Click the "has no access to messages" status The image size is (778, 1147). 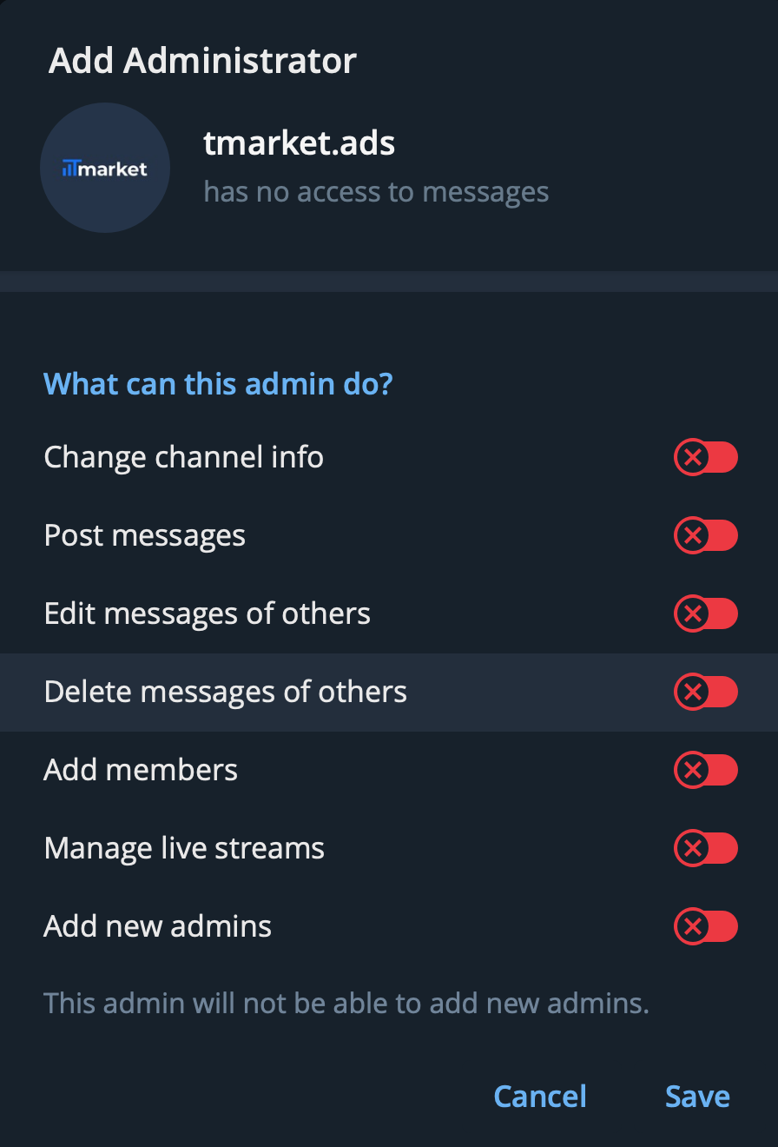click(x=376, y=192)
